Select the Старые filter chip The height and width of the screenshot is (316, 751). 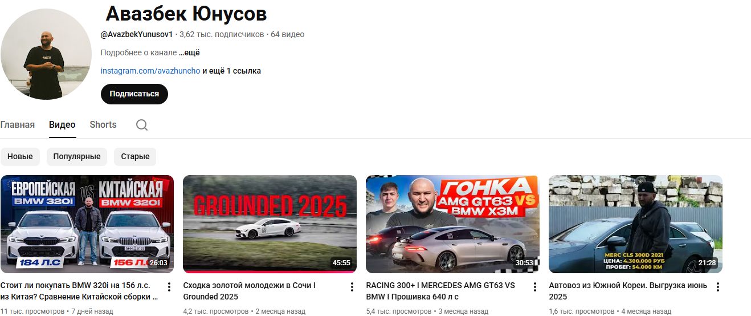[x=135, y=156]
